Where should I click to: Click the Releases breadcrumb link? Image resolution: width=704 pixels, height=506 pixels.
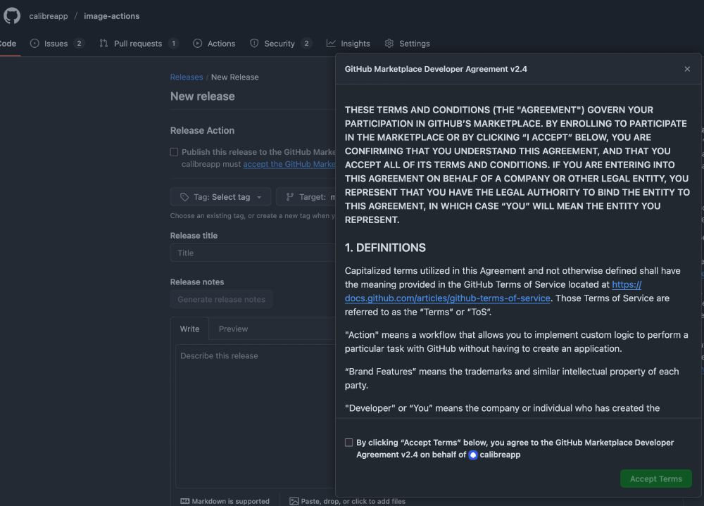[187, 77]
